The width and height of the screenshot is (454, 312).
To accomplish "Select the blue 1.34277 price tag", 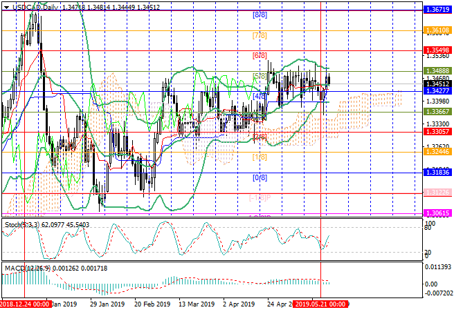I will 437,91.
